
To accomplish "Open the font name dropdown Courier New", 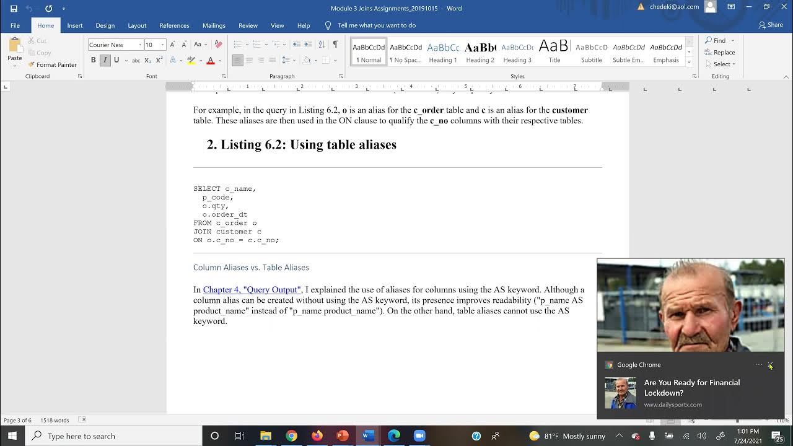I will point(140,45).
